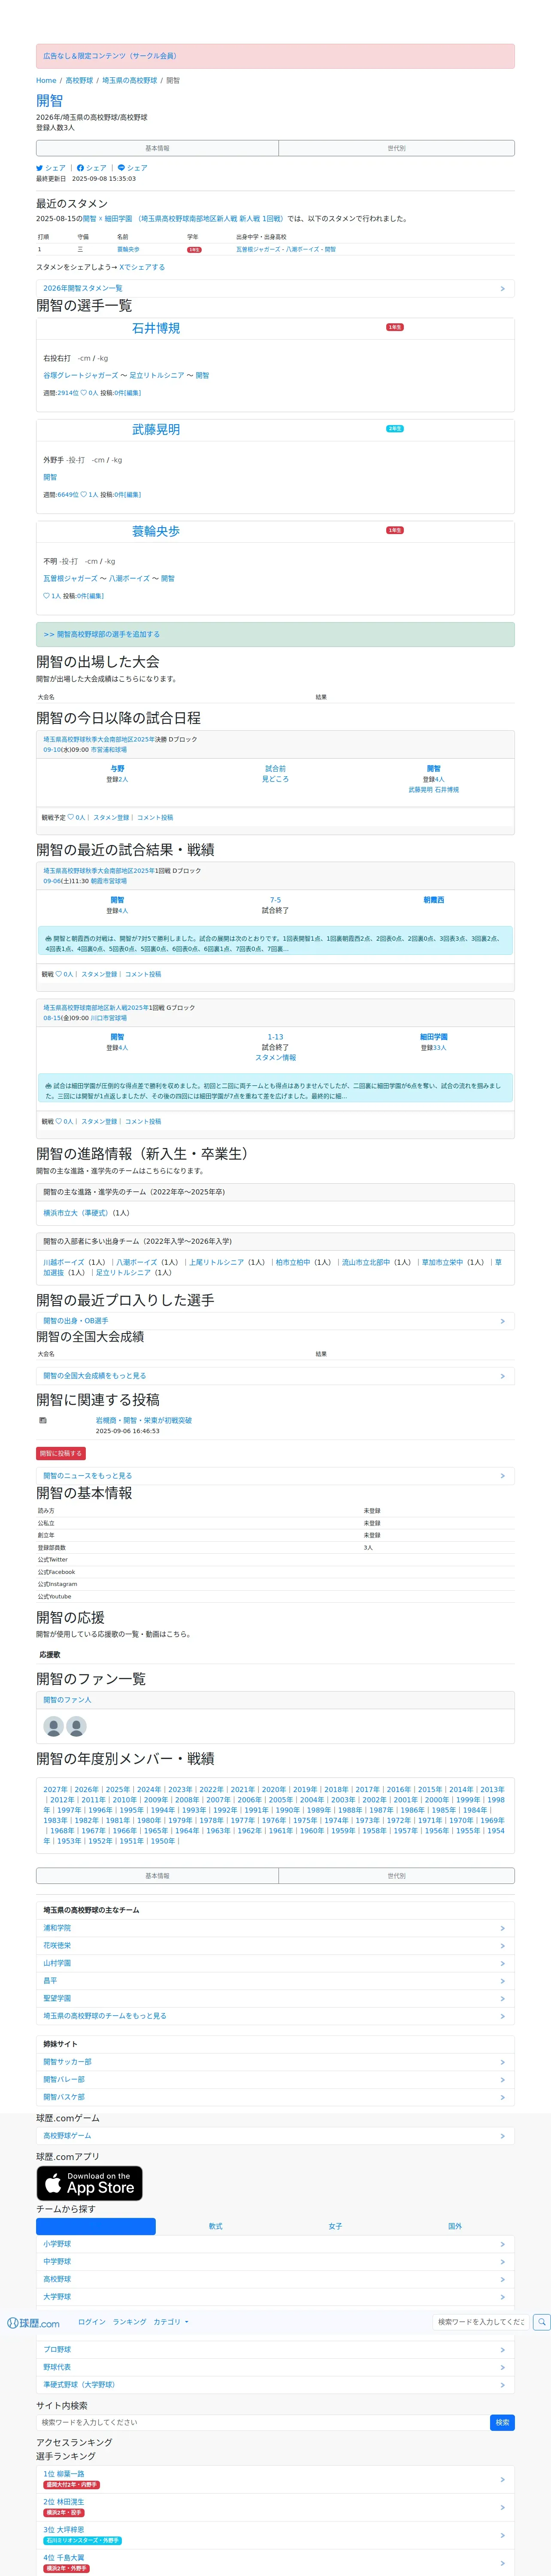
Task: Share page via Twitter シェア icon
Action: [51, 168]
